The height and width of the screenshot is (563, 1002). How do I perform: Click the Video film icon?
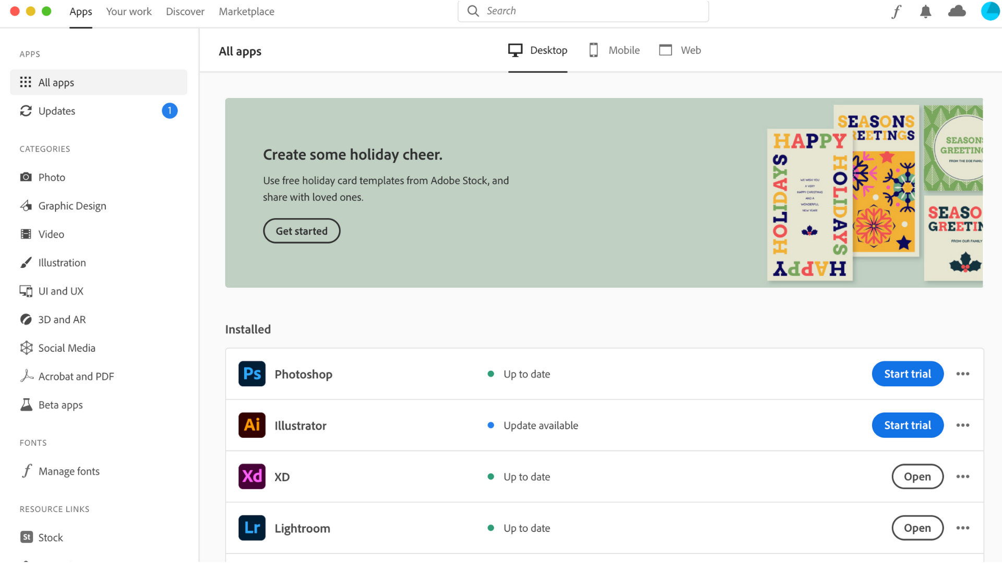[26, 234]
